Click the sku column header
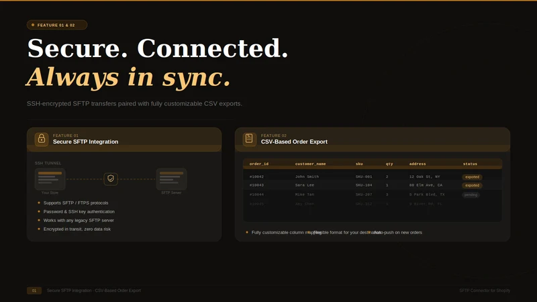The image size is (537, 302). click(359, 164)
